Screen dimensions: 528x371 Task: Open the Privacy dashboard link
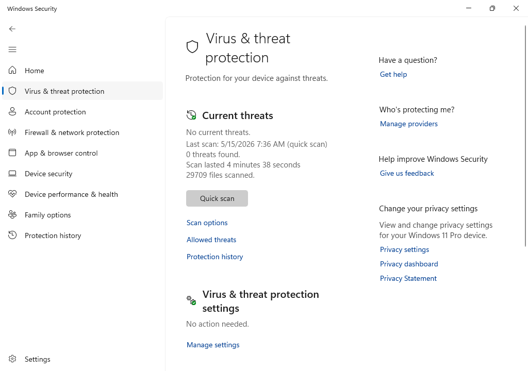(409, 264)
